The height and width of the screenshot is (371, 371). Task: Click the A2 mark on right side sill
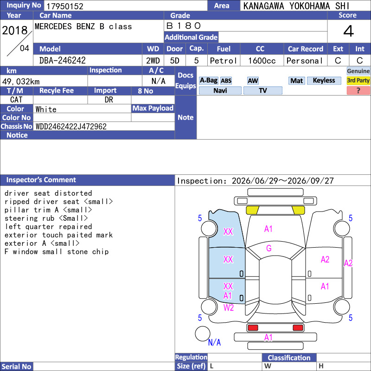click(348, 263)
